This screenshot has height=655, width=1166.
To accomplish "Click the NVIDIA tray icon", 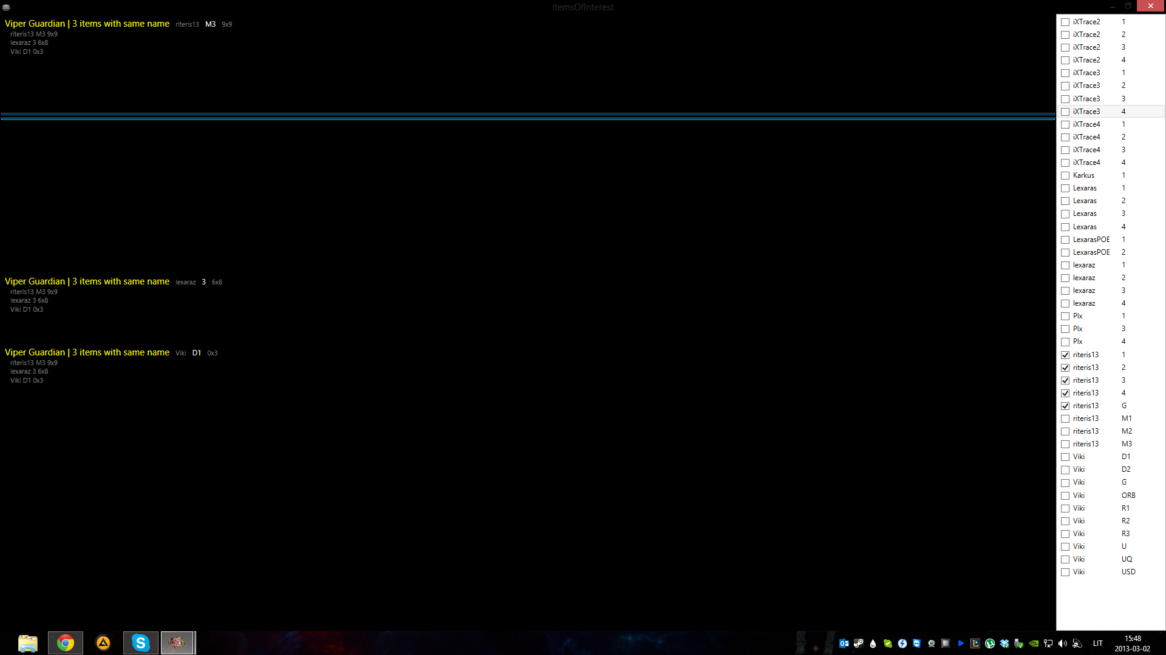I will pyautogui.click(x=1034, y=643).
